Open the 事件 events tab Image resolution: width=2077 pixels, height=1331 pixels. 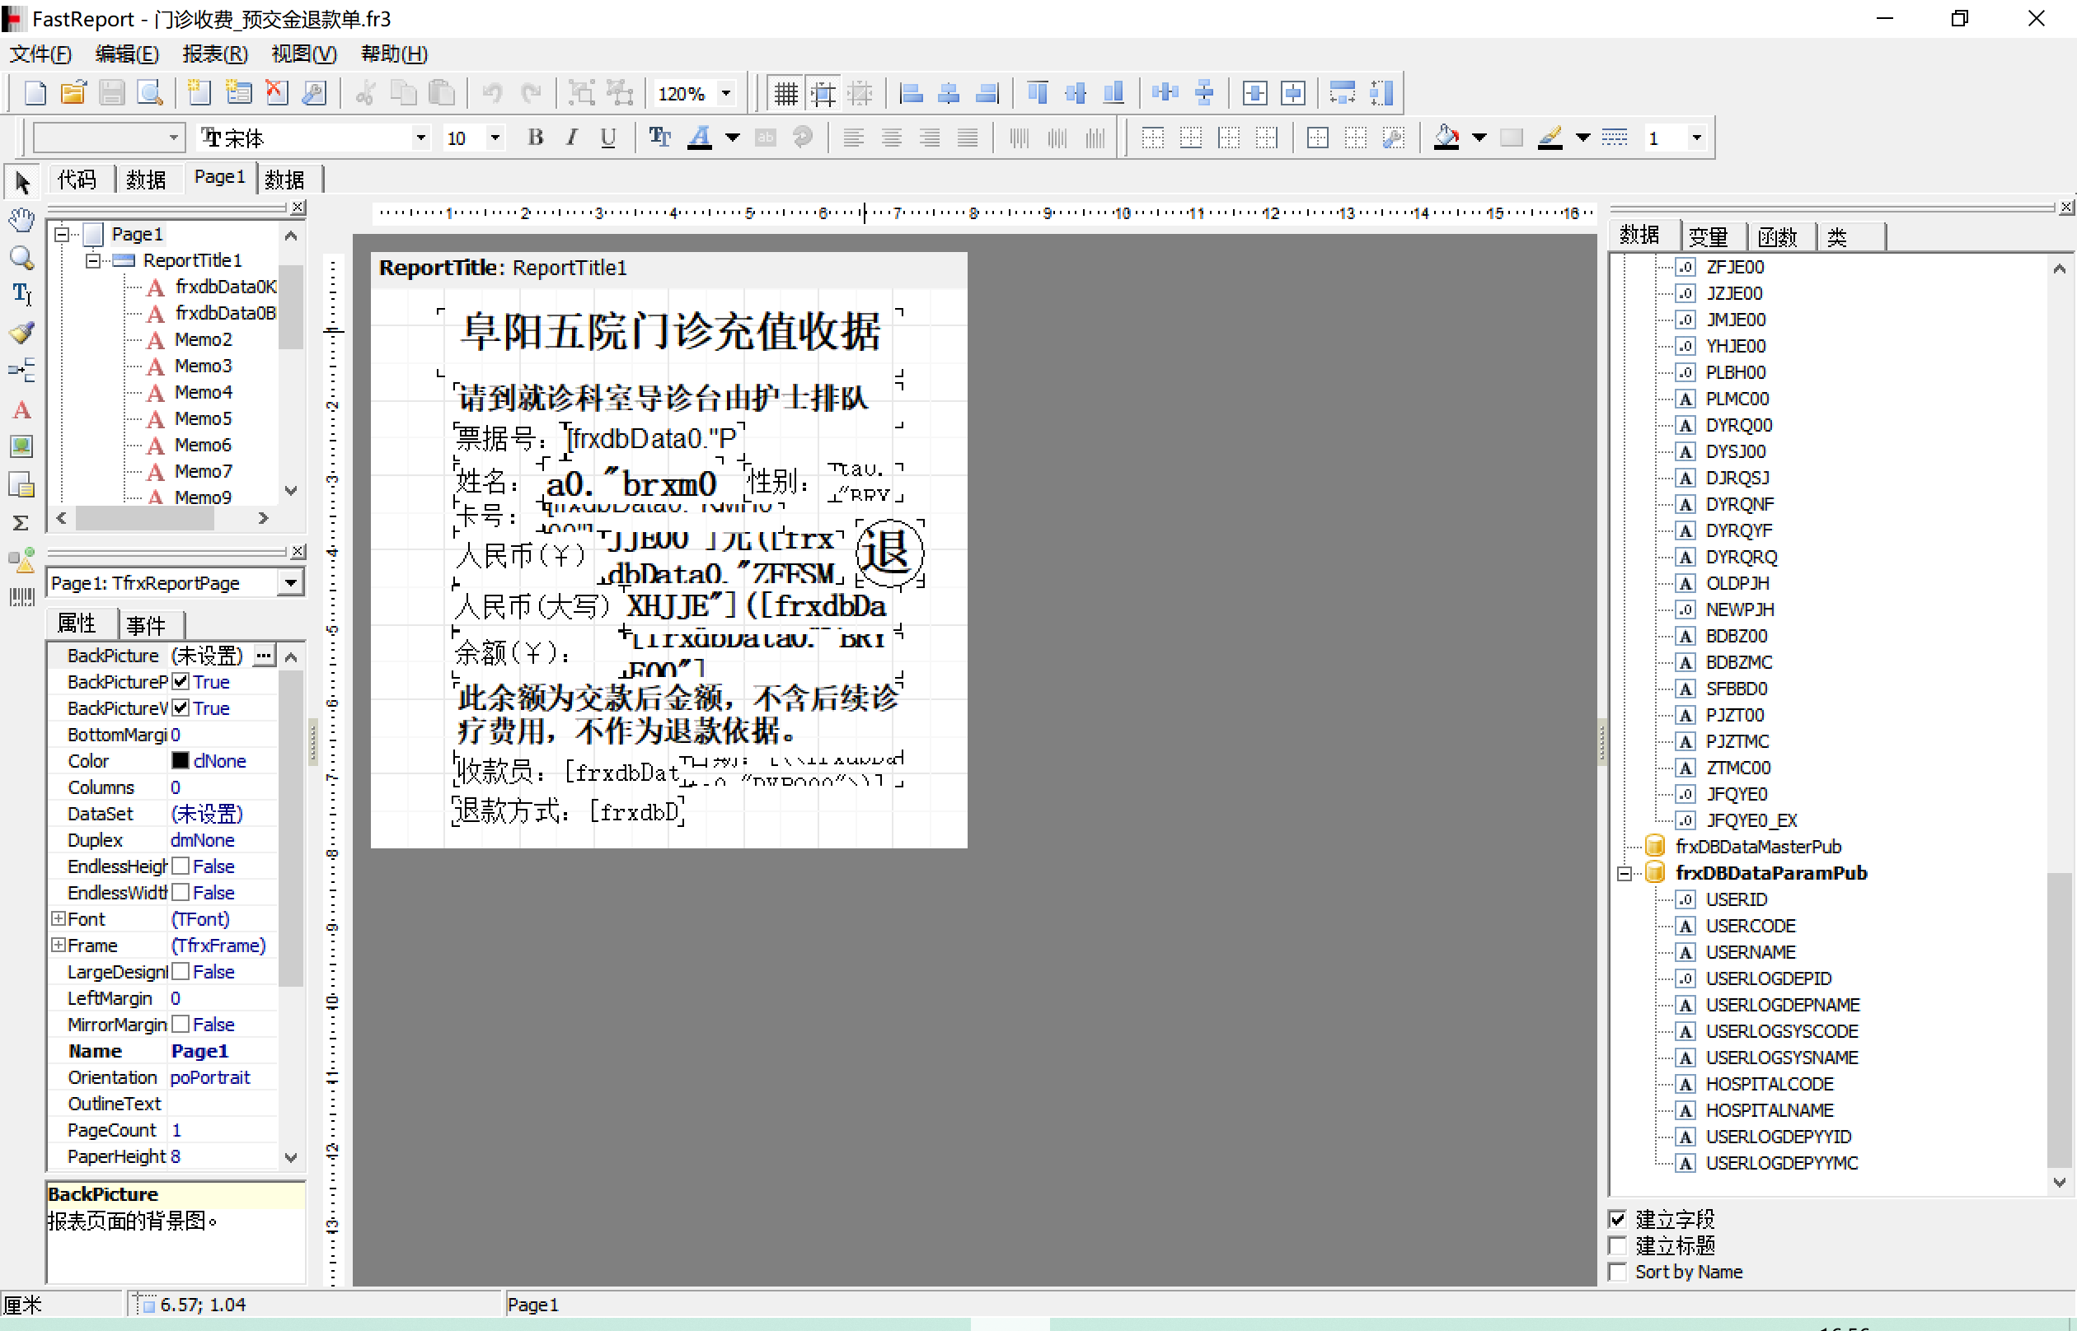[x=145, y=624]
